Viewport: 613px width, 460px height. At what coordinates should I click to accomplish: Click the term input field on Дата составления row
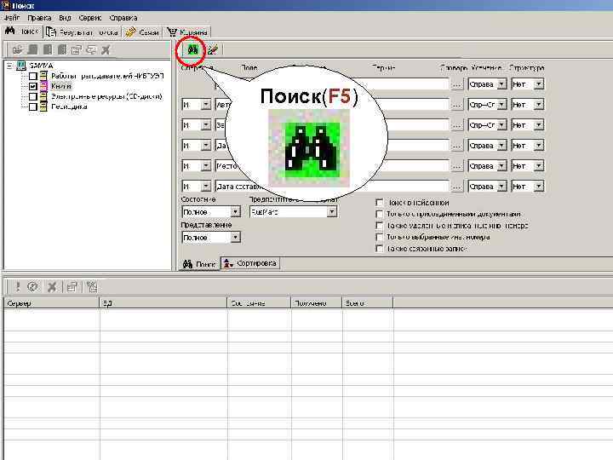[x=409, y=187]
